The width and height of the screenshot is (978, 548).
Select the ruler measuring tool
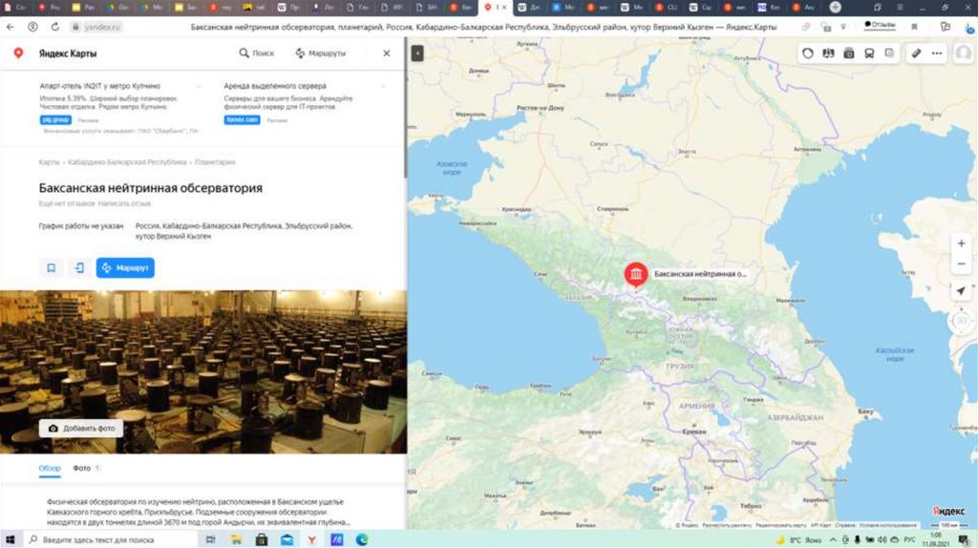tap(916, 53)
